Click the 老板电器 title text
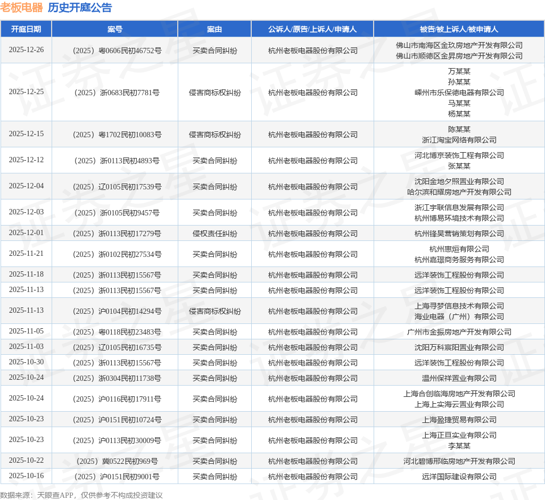This screenshot has width=545, height=500. point(21,7)
